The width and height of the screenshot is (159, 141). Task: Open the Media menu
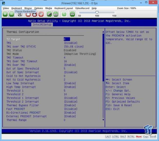(48, 8)
